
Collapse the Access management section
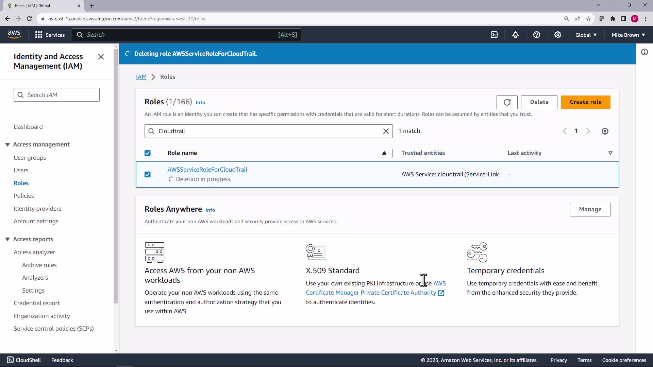pos(7,144)
